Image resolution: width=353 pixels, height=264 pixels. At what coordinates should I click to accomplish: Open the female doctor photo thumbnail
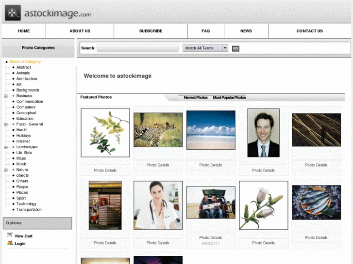[x=158, y=205]
